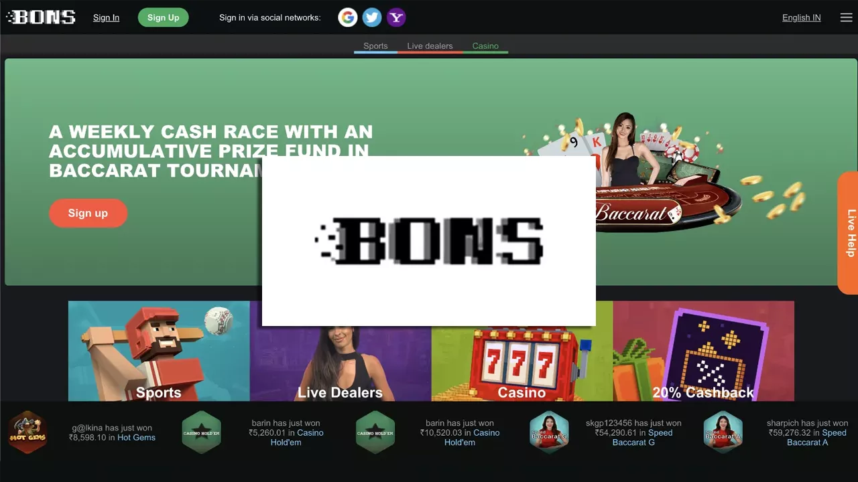Switch to the Live dealers tab
Screen dimensions: 858x482
tap(430, 46)
